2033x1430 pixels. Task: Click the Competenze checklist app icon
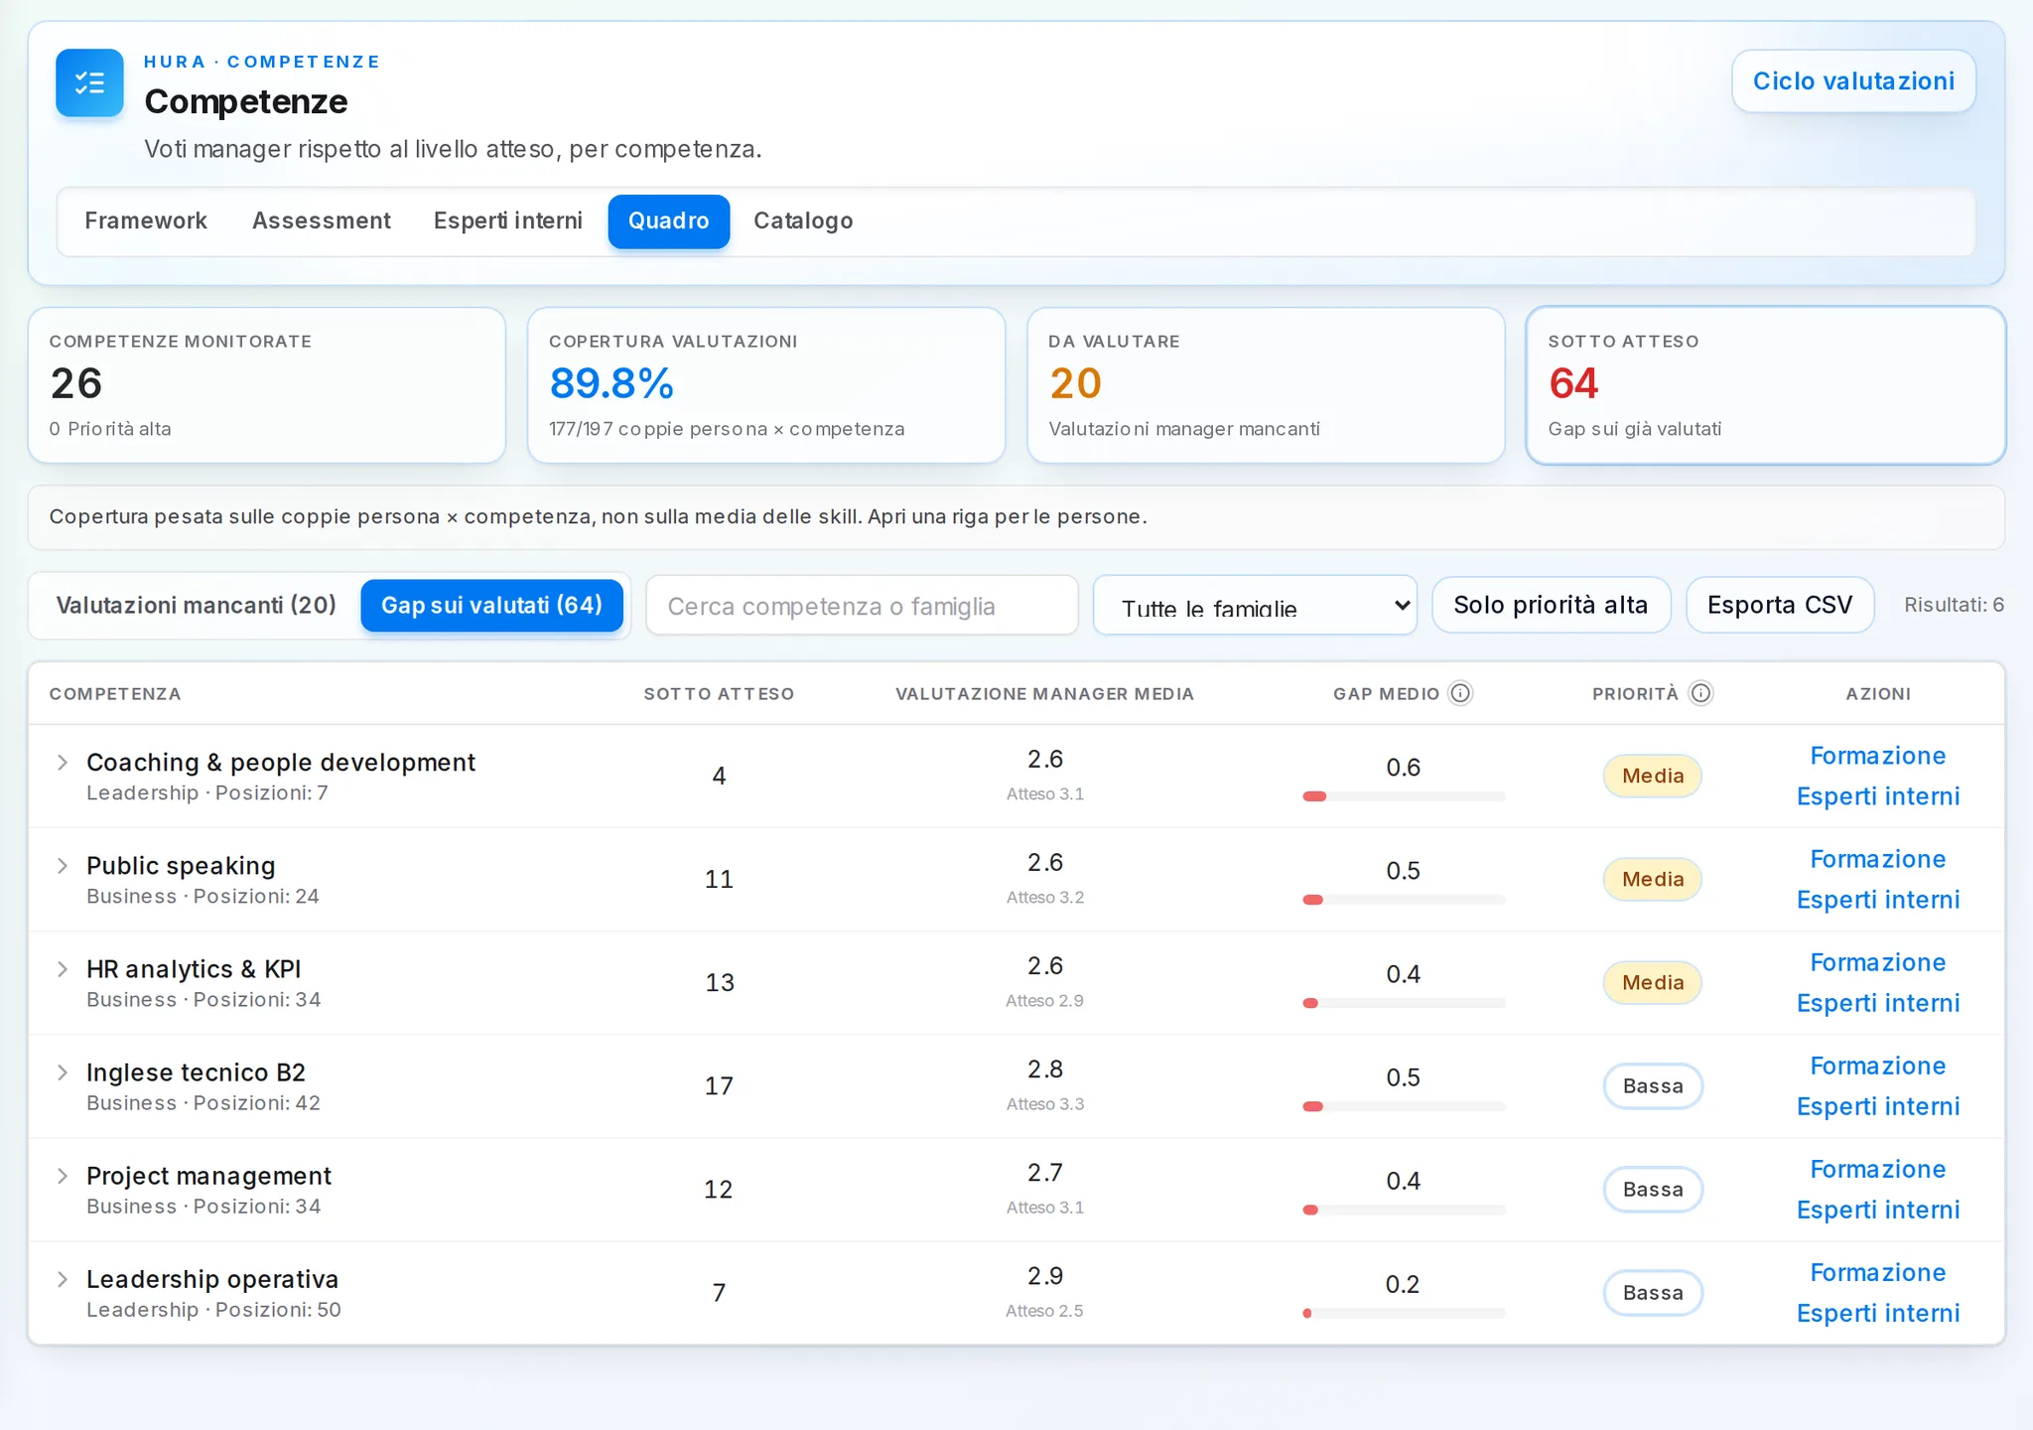(89, 82)
